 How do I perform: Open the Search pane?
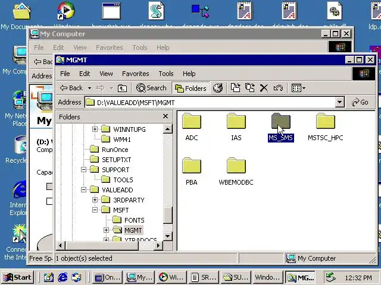pos(151,88)
